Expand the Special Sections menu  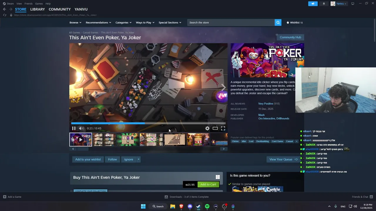coord(170,23)
